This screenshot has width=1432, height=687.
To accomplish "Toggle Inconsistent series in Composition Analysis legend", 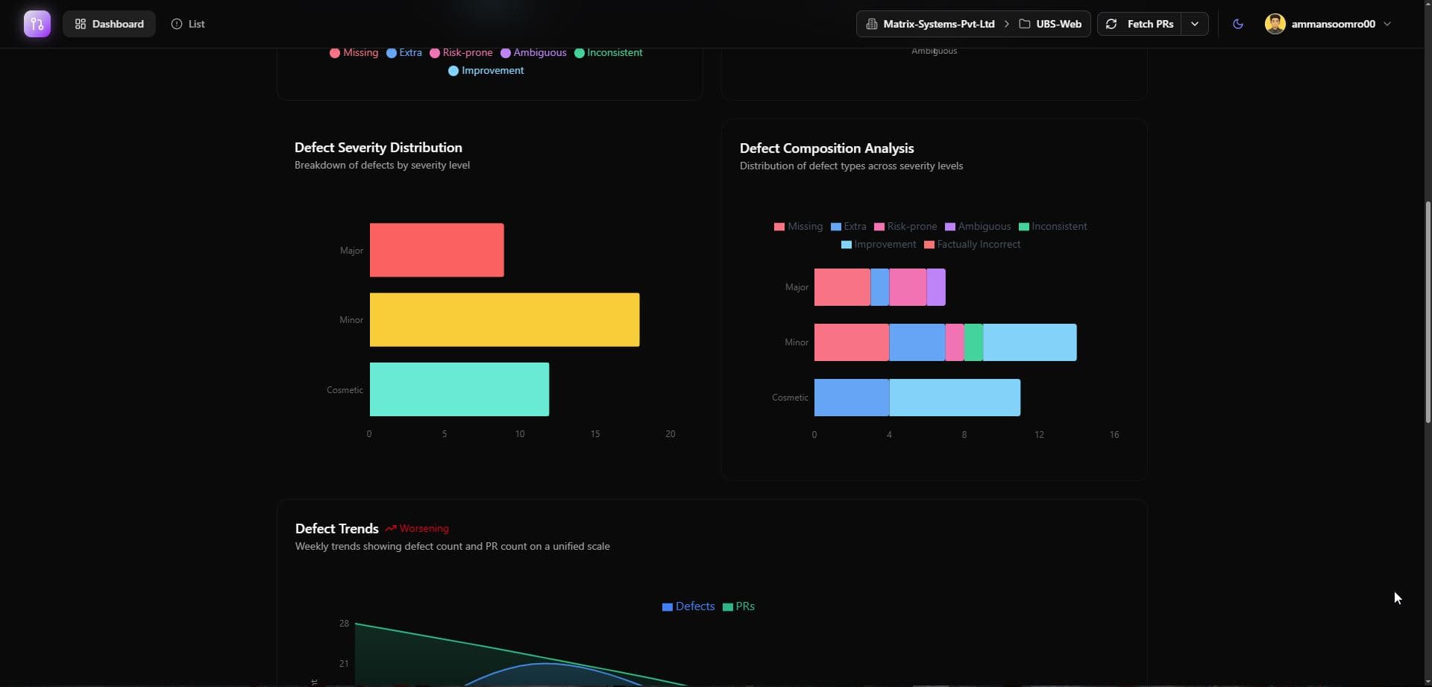I will 1052,227.
